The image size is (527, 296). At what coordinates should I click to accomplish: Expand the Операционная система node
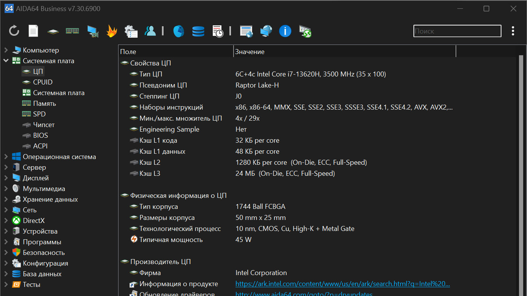pyautogui.click(x=6, y=157)
